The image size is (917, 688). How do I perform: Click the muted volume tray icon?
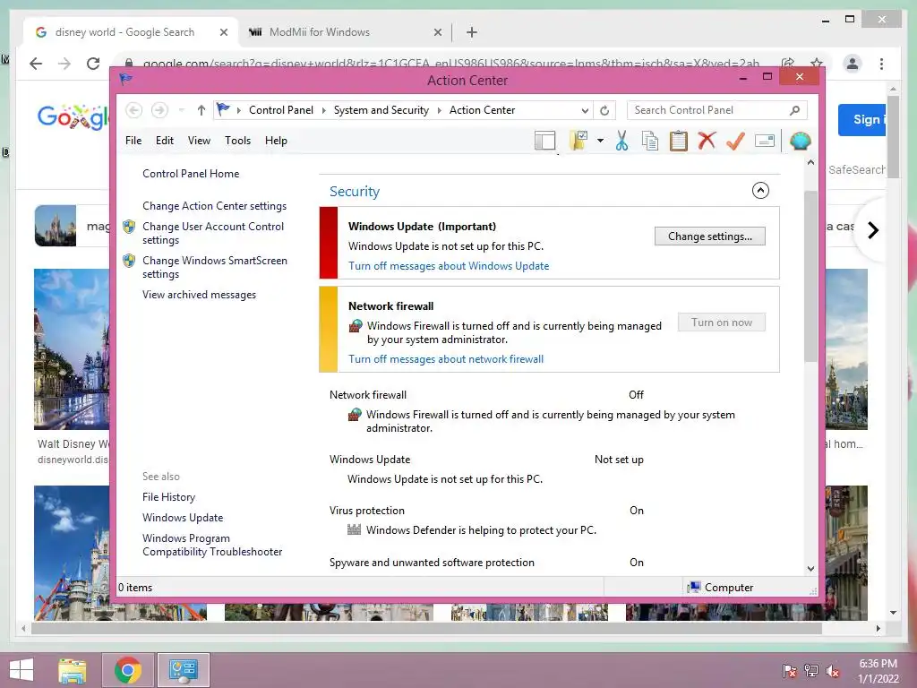click(832, 670)
